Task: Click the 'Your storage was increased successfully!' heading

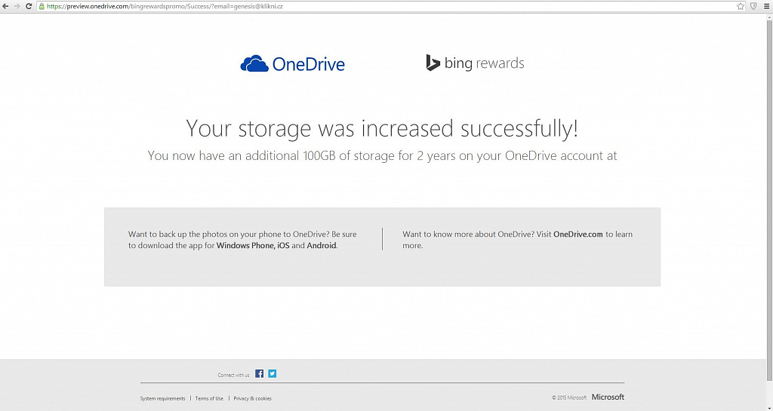Action: [x=382, y=128]
